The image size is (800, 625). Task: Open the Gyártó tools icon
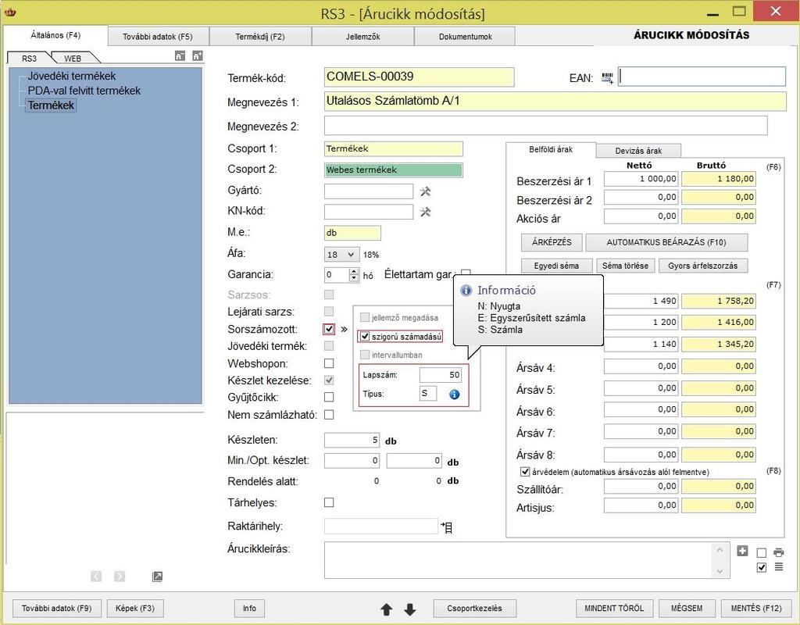(x=425, y=191)
